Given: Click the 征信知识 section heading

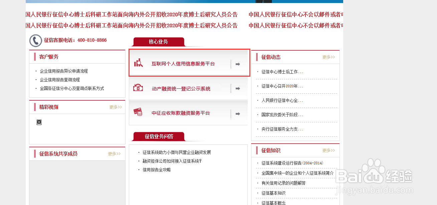Looking at the screenshot, I should [x=271, y=150].
